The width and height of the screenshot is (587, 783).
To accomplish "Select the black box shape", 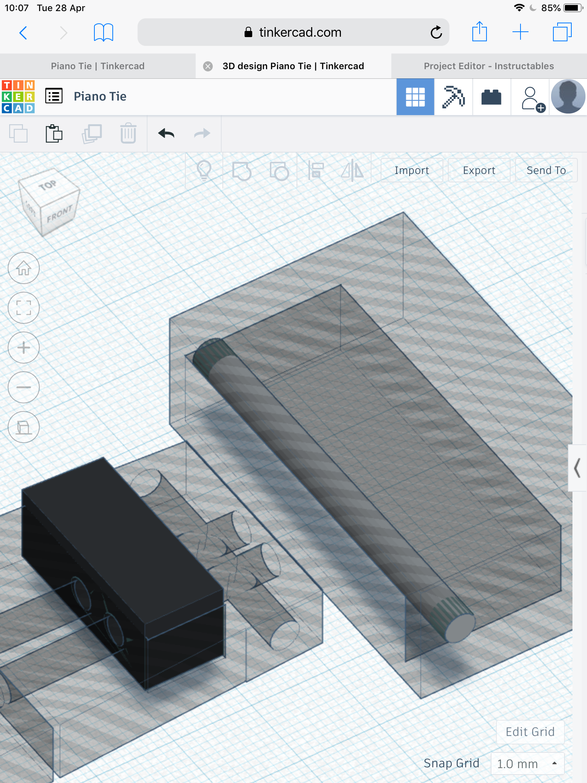I will 122,573.
